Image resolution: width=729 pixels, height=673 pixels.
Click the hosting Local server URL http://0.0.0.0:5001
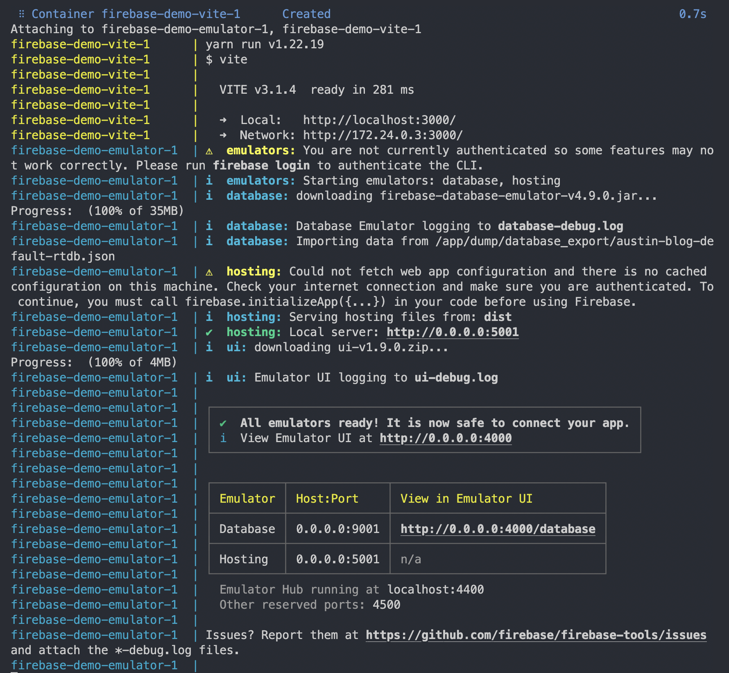pyautogui.click(x=452, y=332)
